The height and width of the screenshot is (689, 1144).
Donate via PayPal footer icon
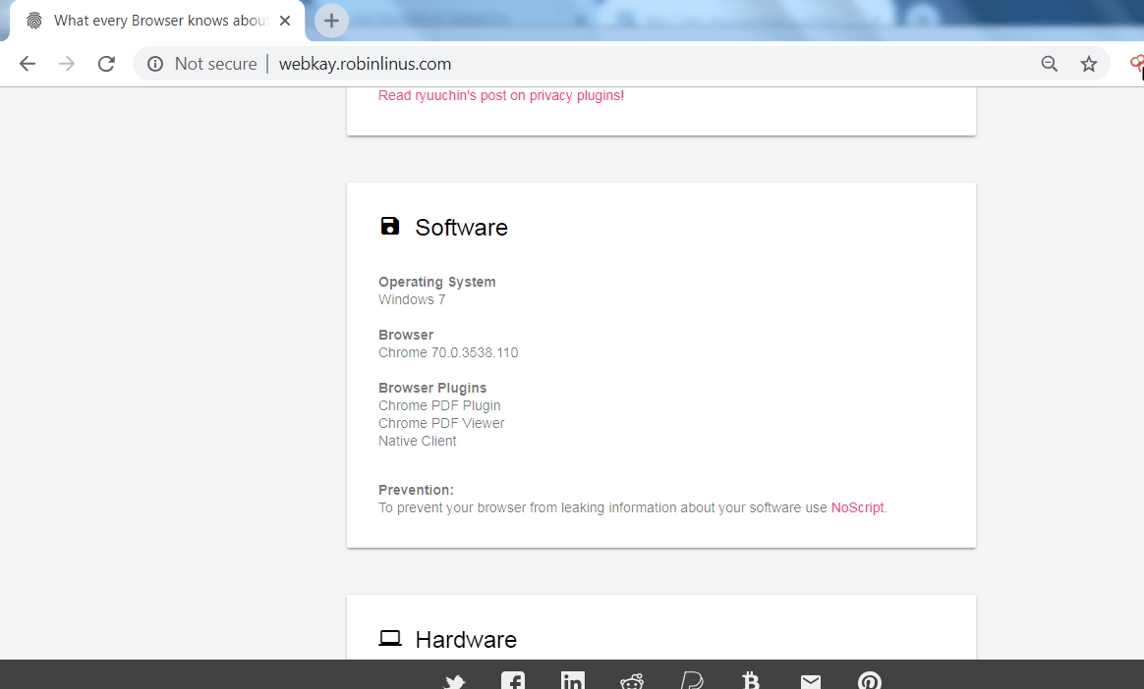tap(692, 681)
